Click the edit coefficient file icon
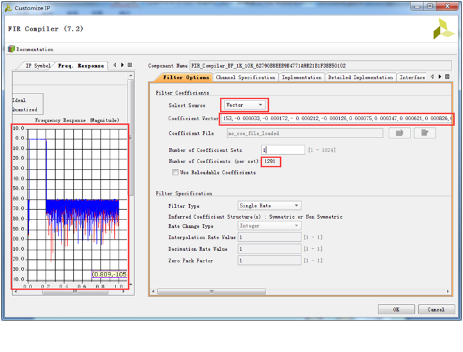This screenshot has height=352, width=463. tap(425, 133)
